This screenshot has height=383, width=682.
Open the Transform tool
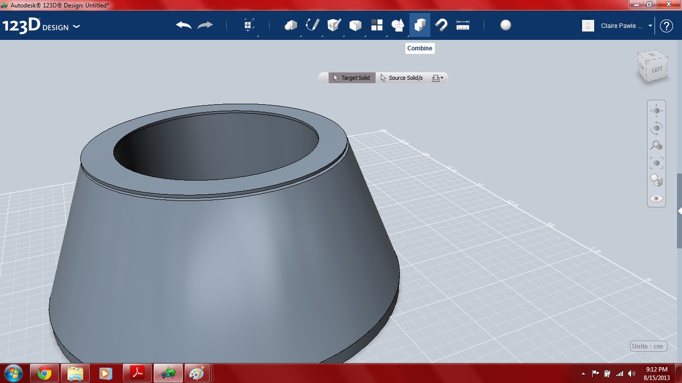249,25
